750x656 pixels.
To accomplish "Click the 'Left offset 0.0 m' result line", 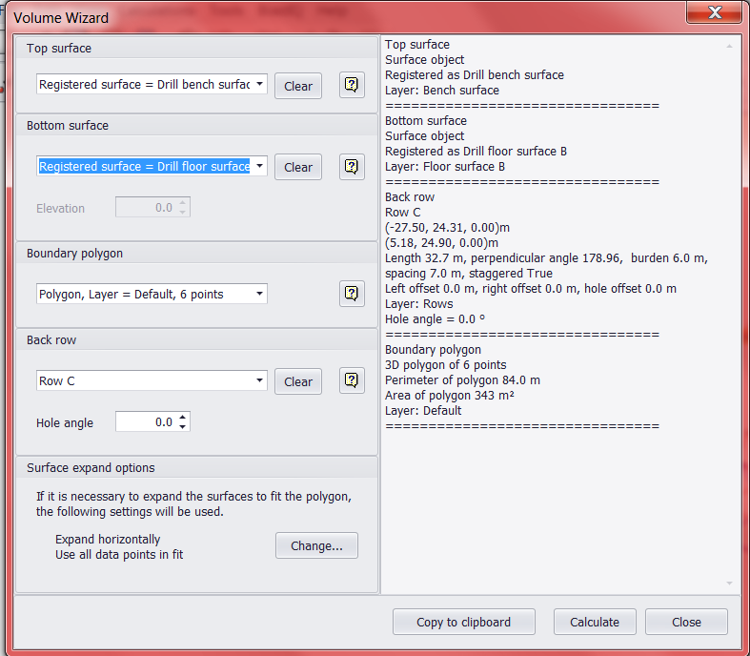I will 531,289.
